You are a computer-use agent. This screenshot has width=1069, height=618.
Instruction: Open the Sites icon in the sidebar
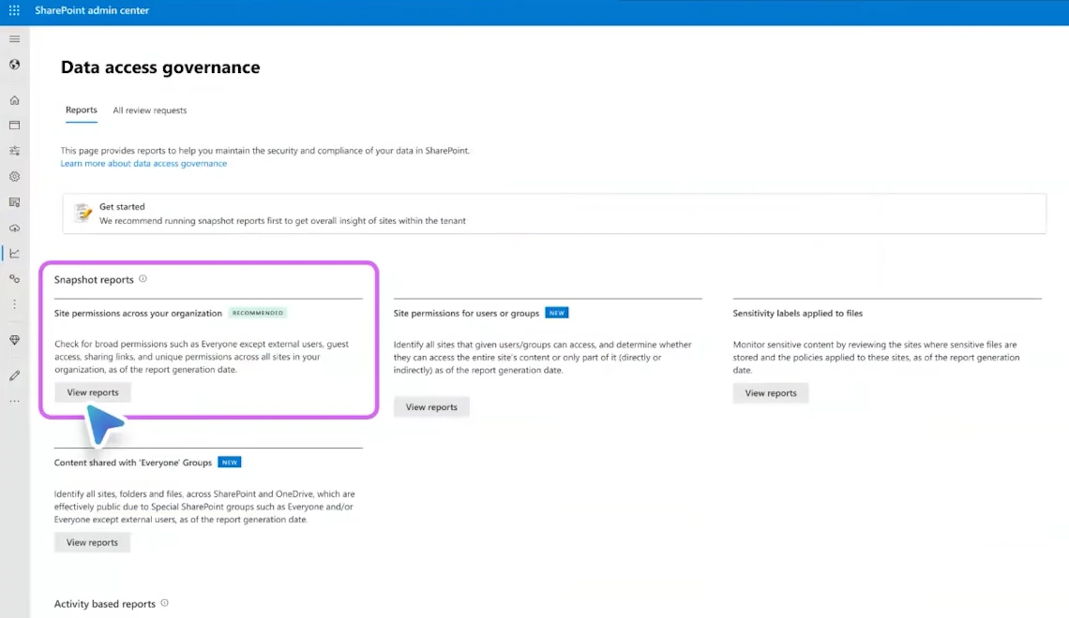[x=14, y=125]
